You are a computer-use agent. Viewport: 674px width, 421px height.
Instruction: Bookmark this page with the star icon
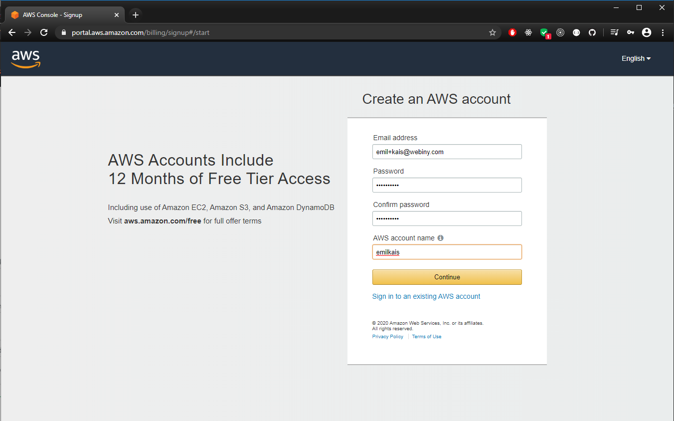[x=493, y=32]
